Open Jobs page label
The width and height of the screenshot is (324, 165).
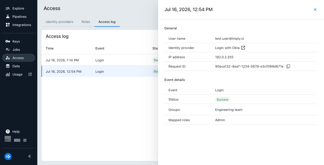(16, 50)
